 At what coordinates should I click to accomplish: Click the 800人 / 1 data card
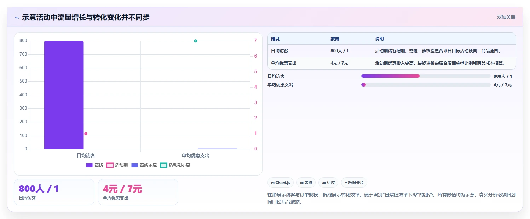click(x=54, y=192)
